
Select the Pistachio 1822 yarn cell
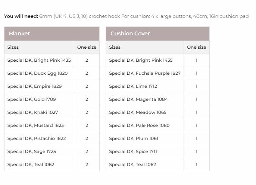[x=37, y=138]
